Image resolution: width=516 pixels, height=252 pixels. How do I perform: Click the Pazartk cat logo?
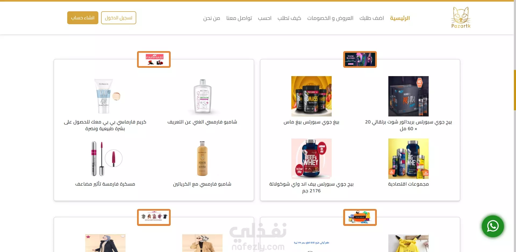click(x=461, y=18)
